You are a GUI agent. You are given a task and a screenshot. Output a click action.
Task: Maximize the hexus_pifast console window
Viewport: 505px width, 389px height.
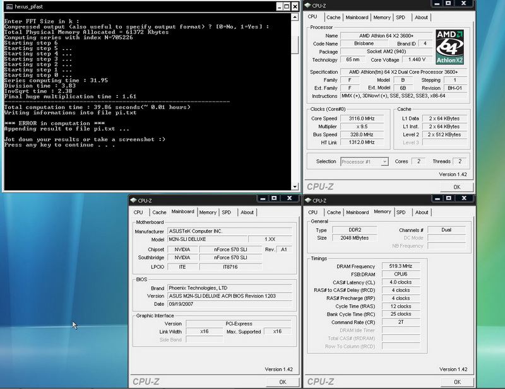pos(287,6)
